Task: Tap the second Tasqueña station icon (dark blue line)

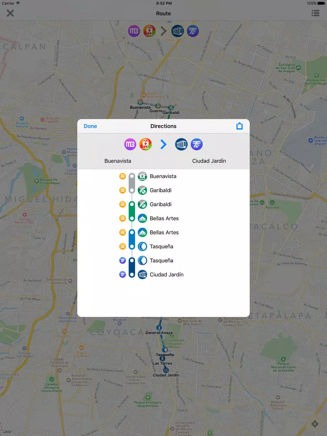Action: coord(142,261)
